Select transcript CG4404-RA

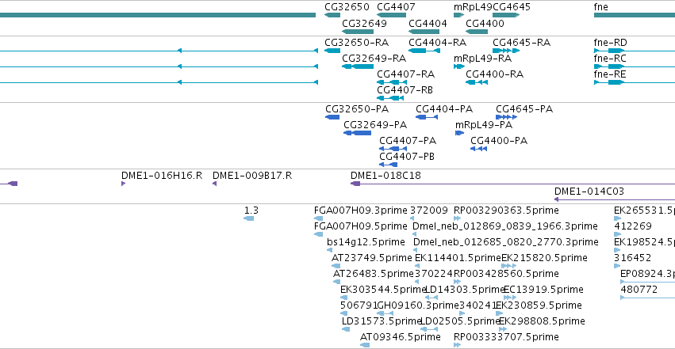coord(424,51)
